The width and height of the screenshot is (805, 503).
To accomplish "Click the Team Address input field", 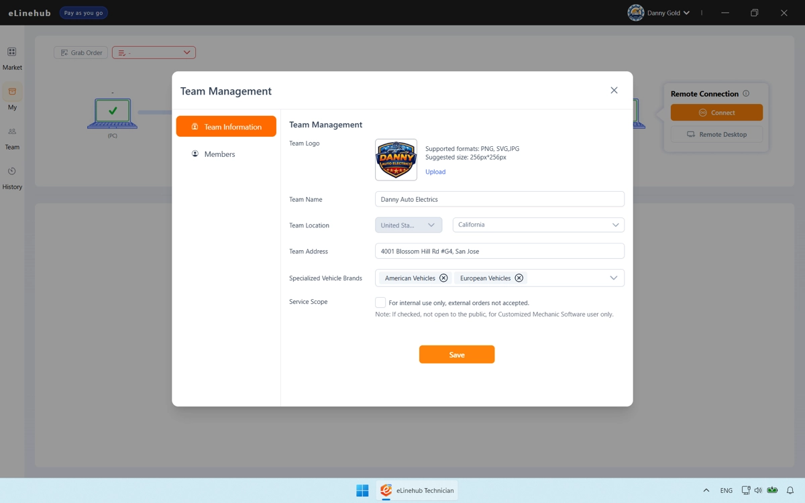I will (500, 251).
